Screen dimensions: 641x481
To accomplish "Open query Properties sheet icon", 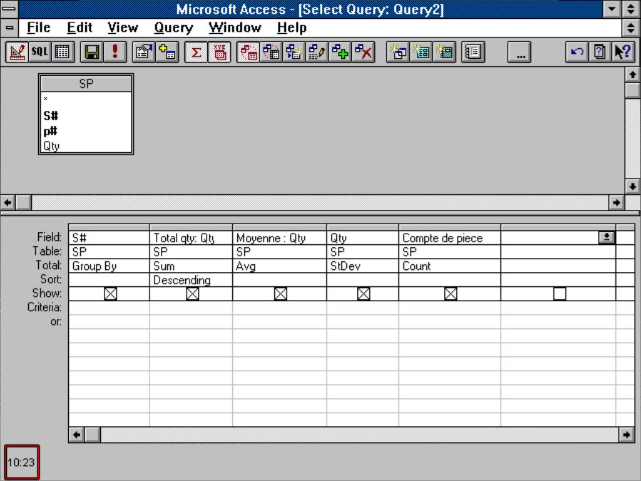I will click(x=143, y=52).
